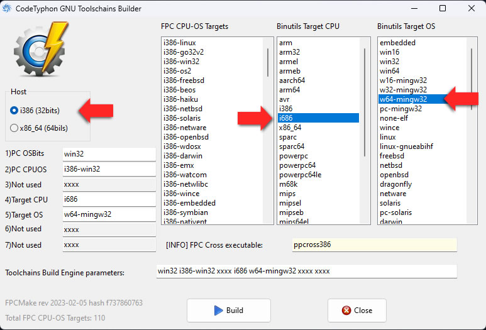Click the blue play icon on Build button

[219, 310]
